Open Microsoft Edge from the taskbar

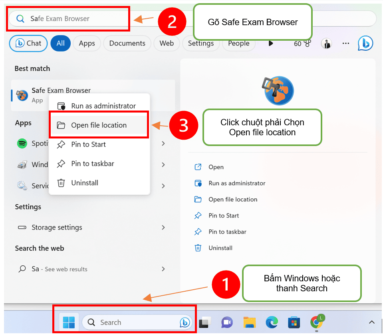click(x=272, y=322)
